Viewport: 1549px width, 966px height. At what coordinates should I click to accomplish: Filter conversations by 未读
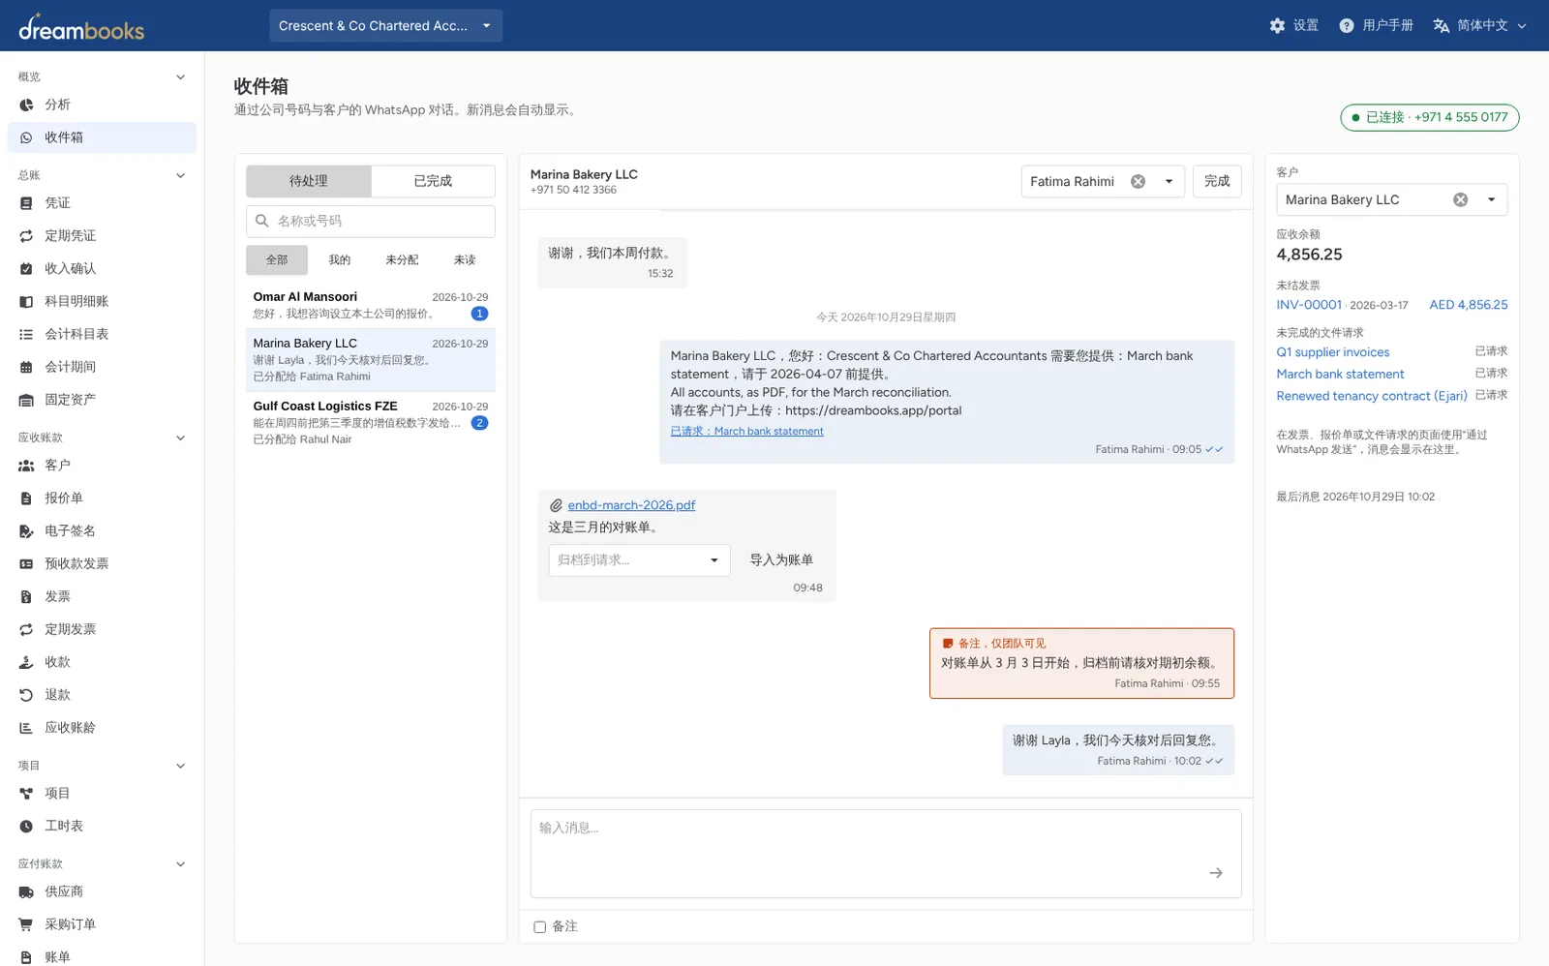tap(465, 259)
